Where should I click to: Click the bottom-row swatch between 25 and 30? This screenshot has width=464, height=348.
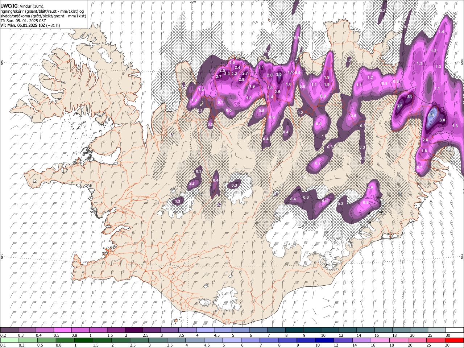(436, 340)
